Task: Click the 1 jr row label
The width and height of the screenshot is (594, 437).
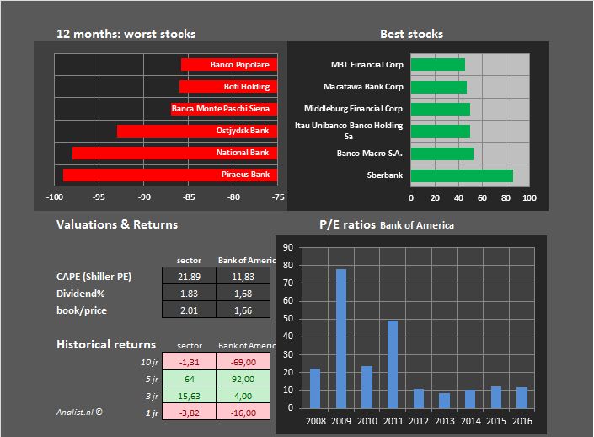Action: pyautogui.click(x=152, y=413)
